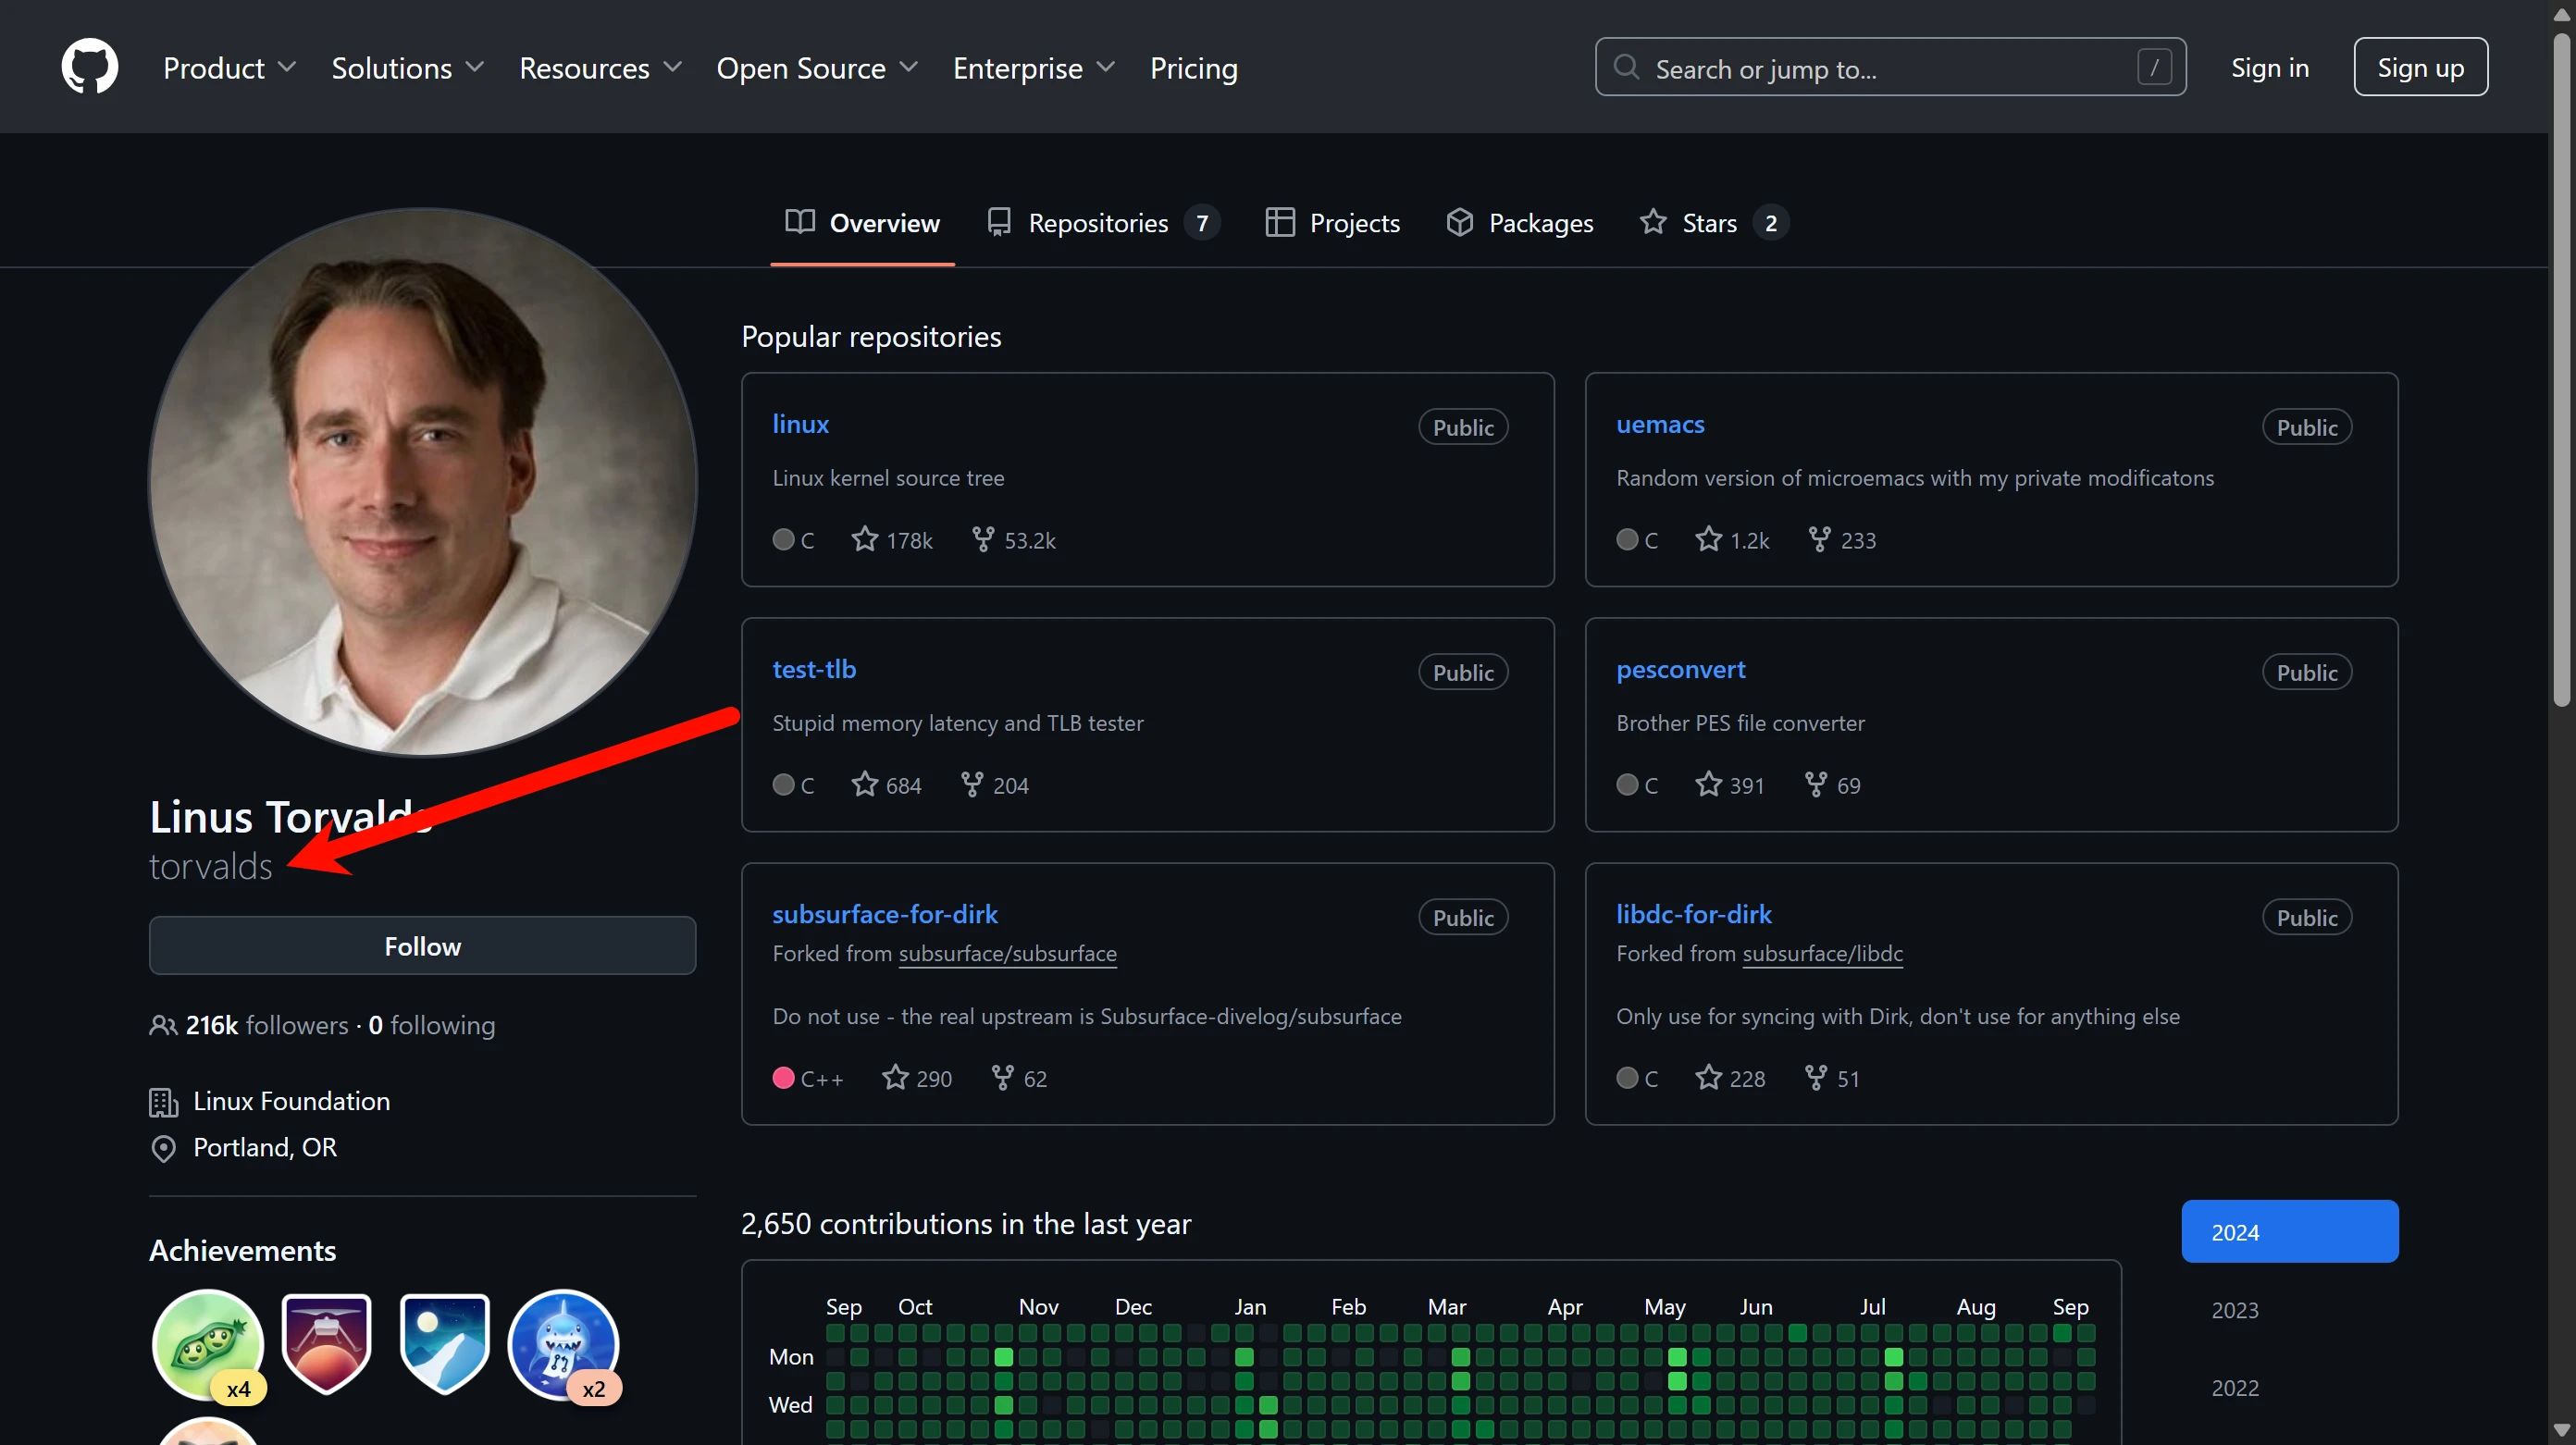This screenshot has width=2576, height=1445.
Task: Click the GitHub Octocat logo
Action: point(90,67)
